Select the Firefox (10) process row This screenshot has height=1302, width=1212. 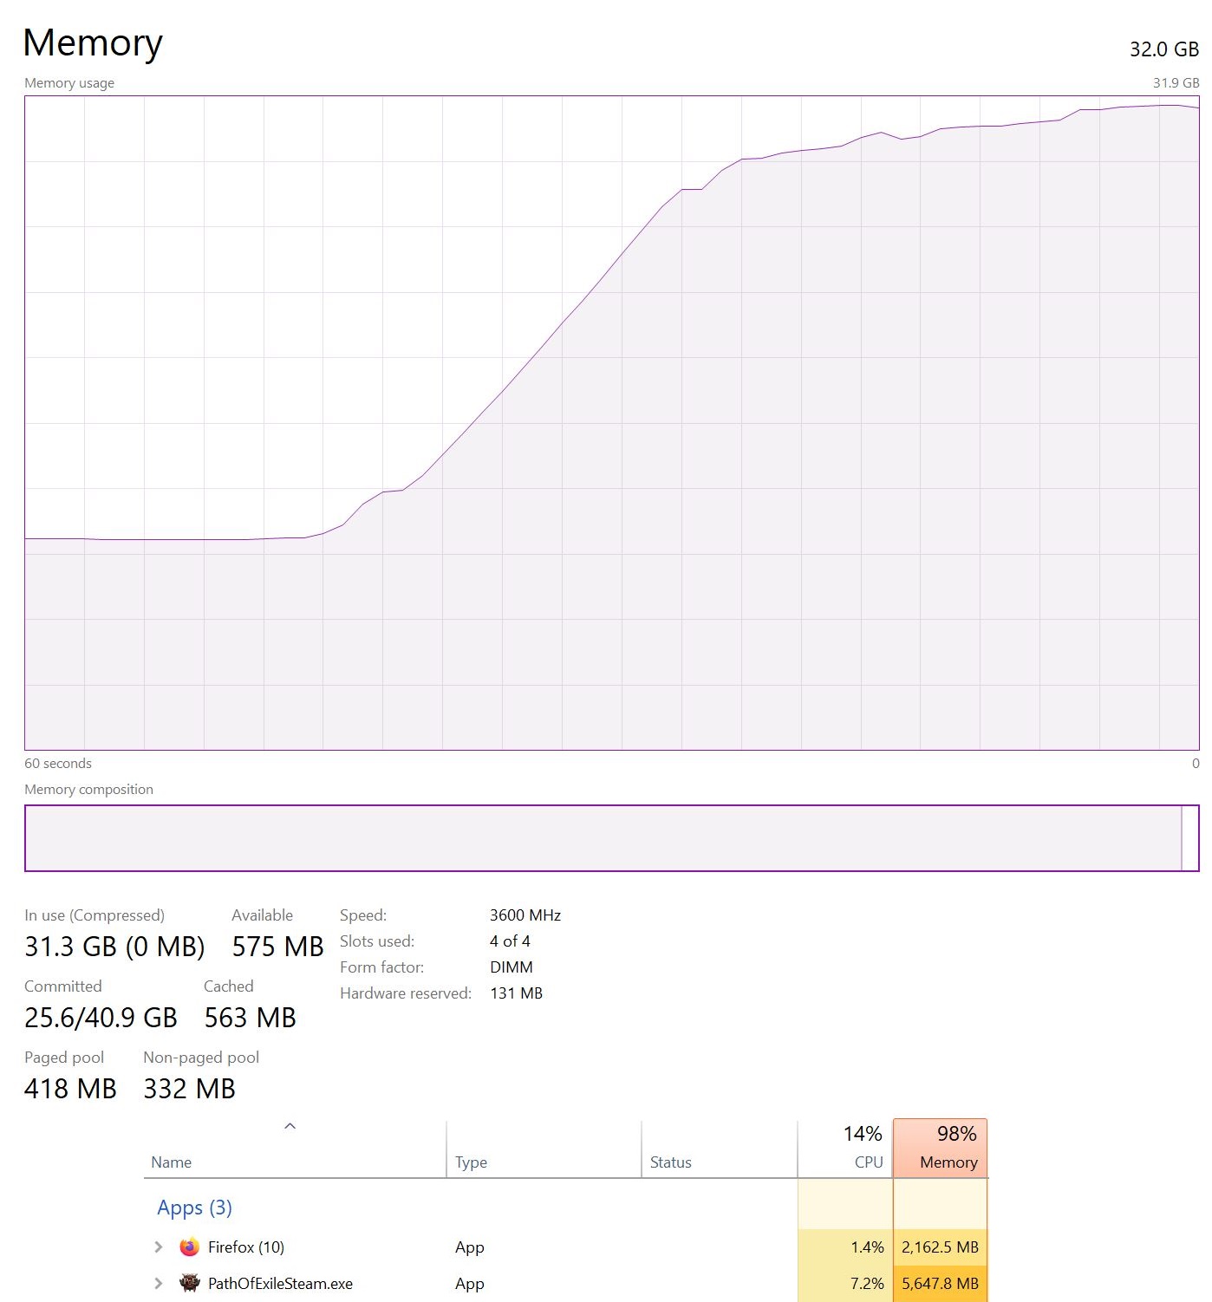565,1247
